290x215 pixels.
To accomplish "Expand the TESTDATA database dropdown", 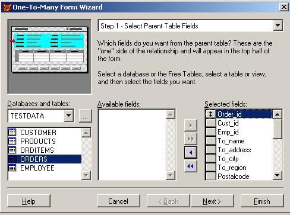I will [x=69, y=115].
